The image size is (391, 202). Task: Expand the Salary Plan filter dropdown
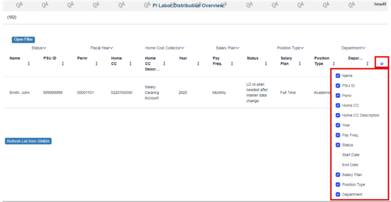pos(227,48)
